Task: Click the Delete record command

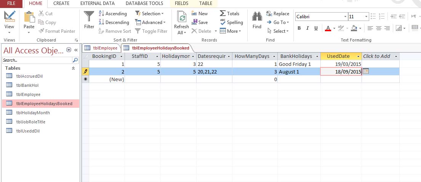Action: [202, 31]
